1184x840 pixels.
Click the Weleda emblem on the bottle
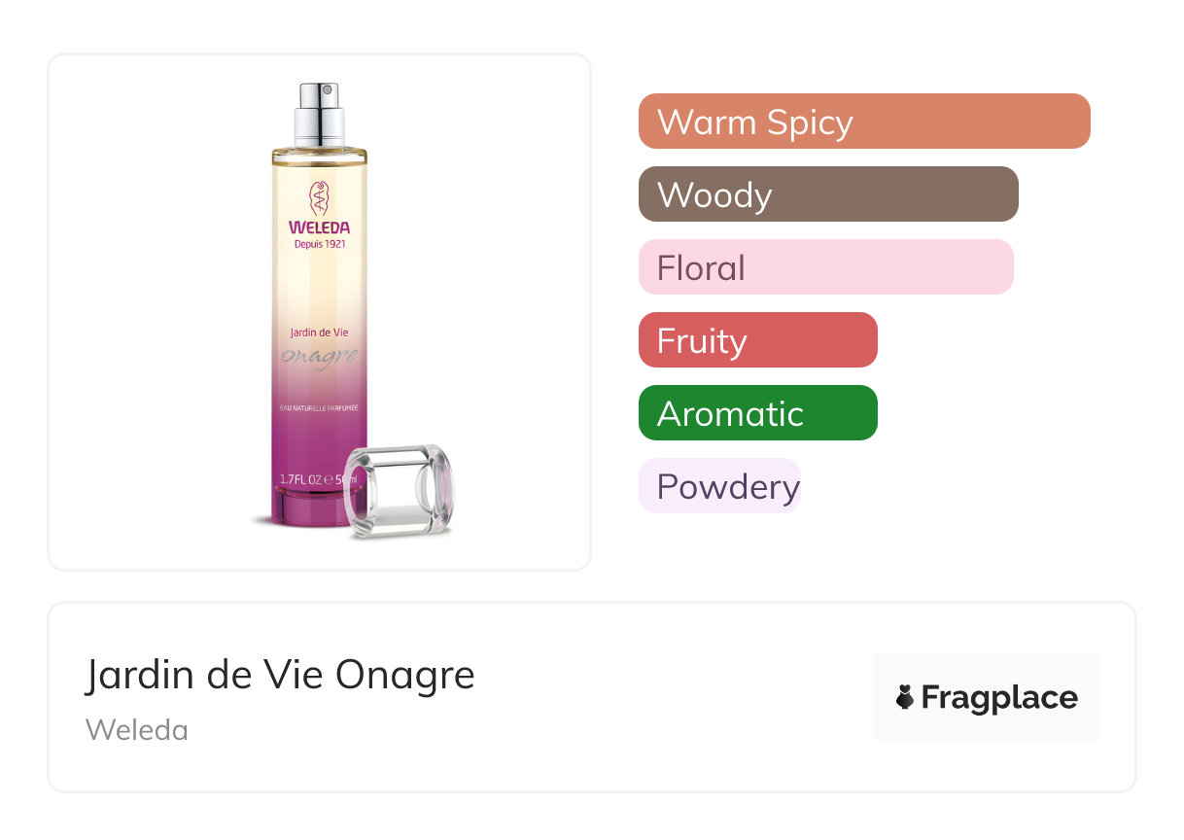click(319, 198)
